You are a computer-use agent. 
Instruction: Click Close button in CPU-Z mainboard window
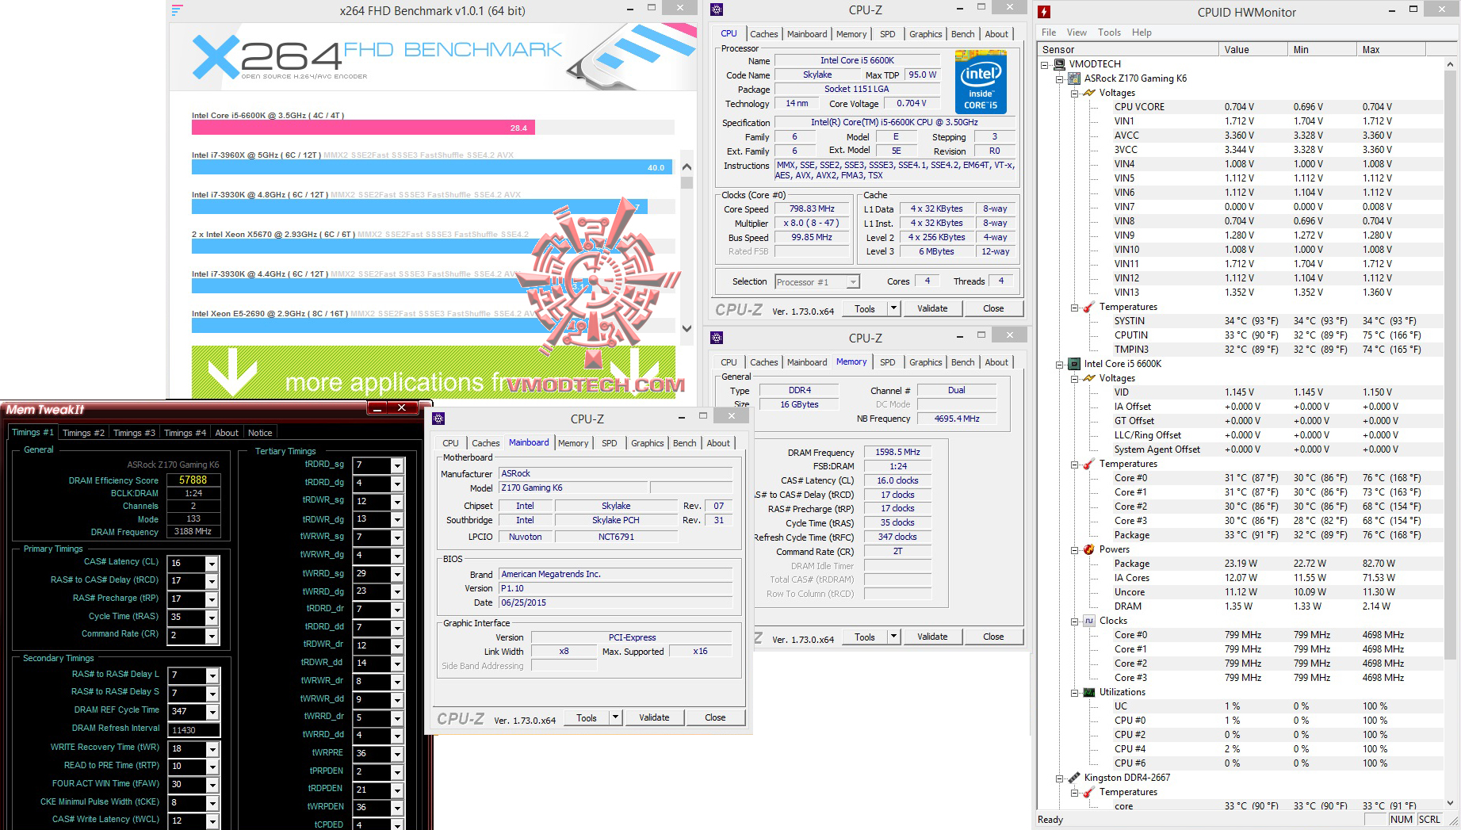tap(715, 717)
